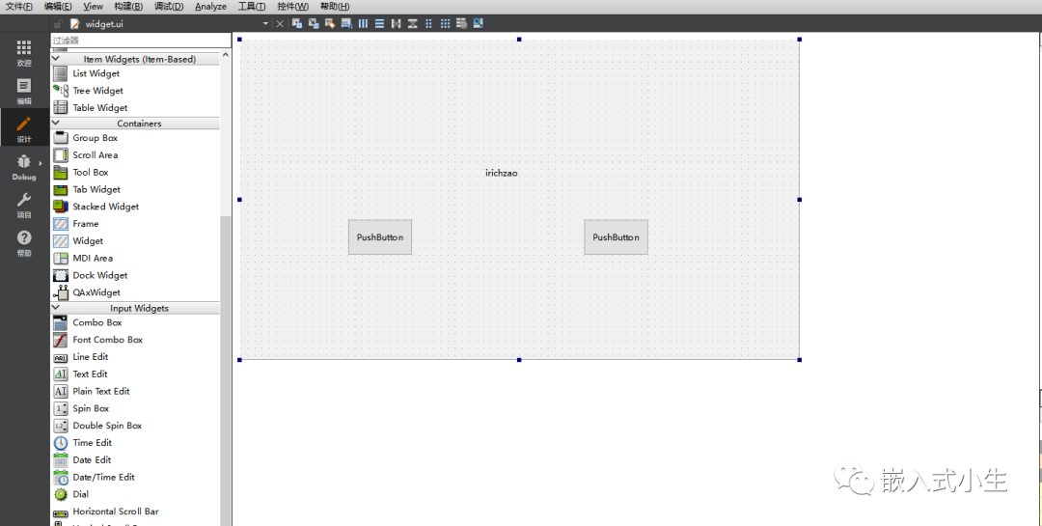Open the widget.ui file selector dropdown
1042x526 pixels.
(x=266, y=23)
